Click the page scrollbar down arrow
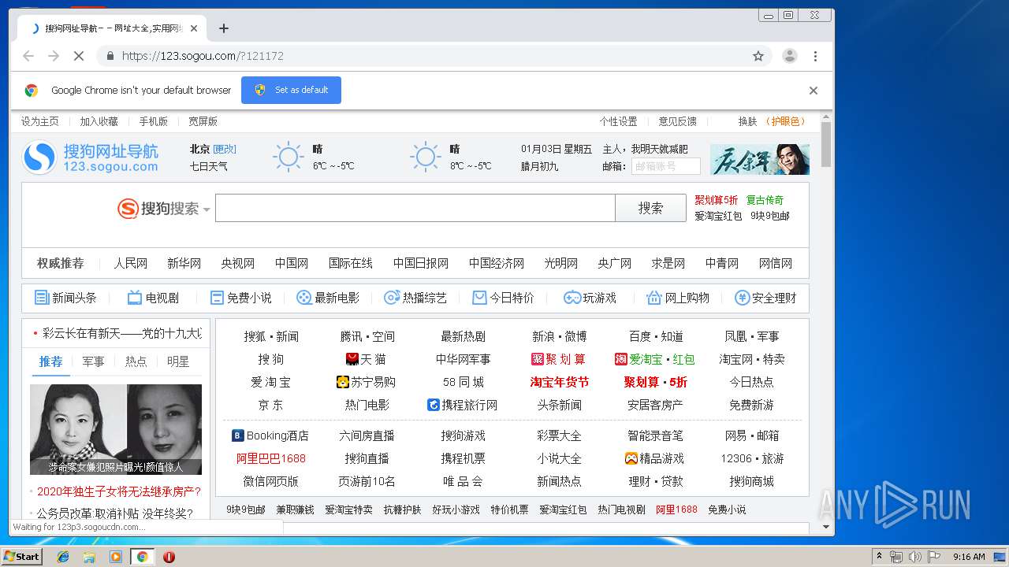 pyautogui.click(x=826, y=527)
